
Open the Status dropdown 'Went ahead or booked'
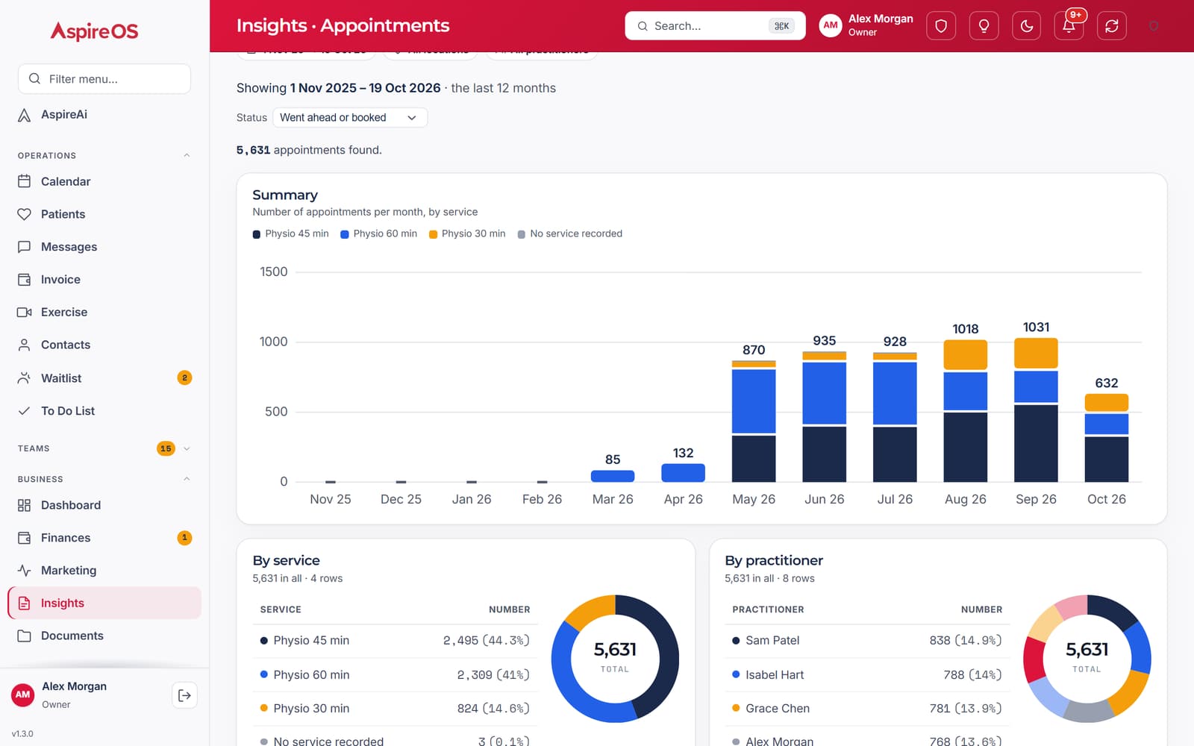pos(350,118)
